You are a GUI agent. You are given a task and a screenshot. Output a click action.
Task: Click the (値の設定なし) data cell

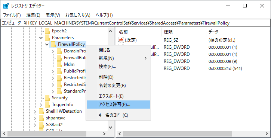(x=222, y=40)
